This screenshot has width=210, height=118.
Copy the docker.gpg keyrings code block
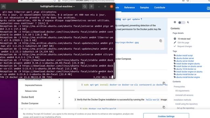161,41
